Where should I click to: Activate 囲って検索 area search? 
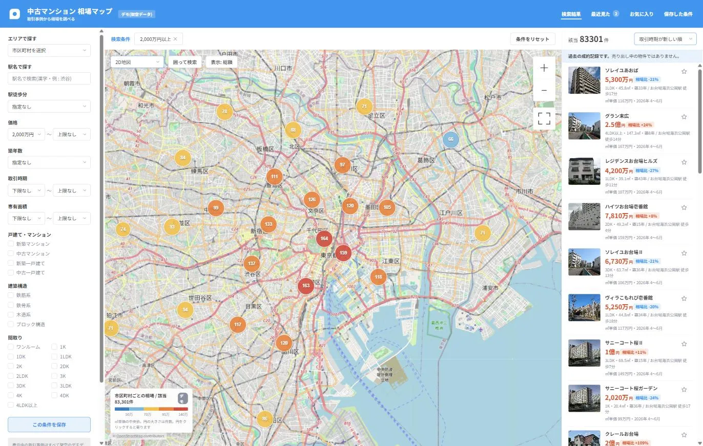tap(185, 62)
